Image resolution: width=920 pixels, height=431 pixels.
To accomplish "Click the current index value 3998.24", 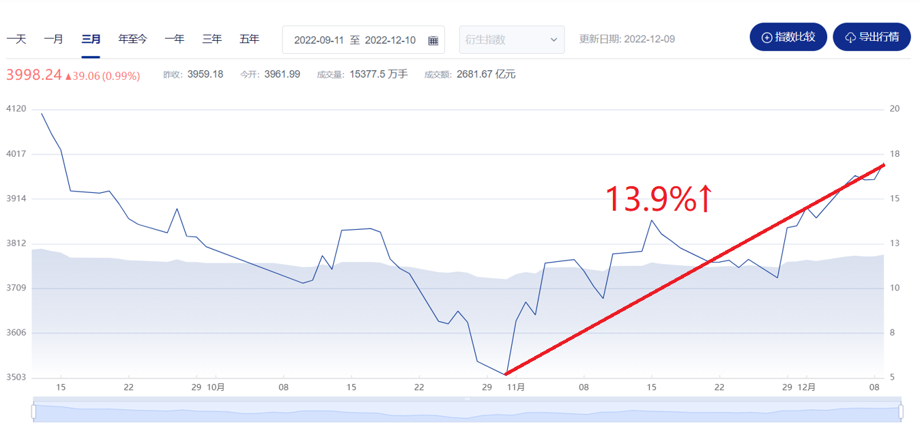I will click(34, 75).
